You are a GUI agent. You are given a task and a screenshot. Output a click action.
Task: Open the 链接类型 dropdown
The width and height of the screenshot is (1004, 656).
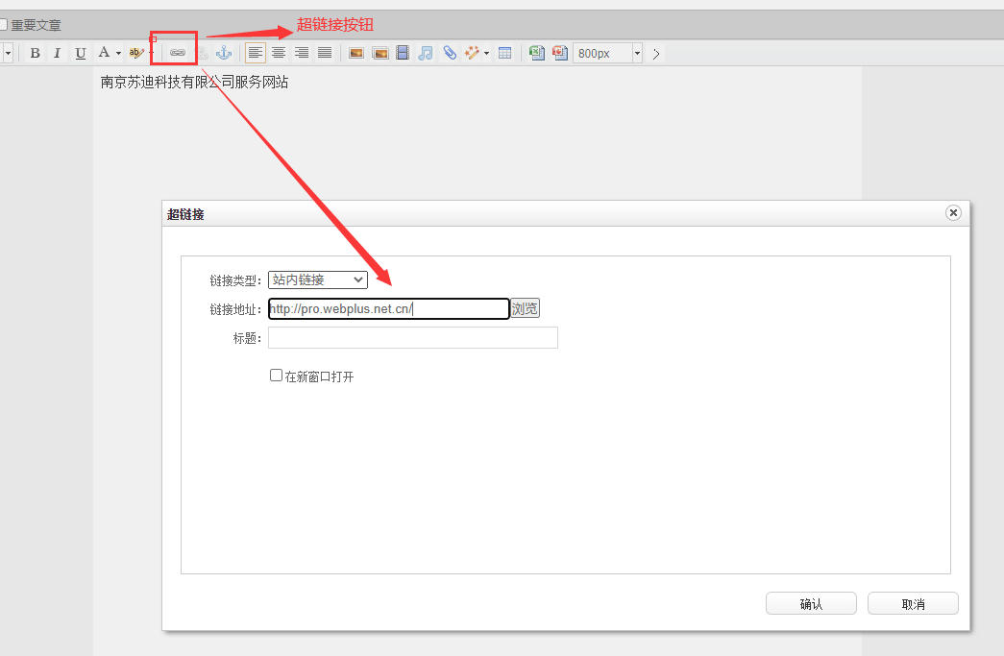(317, 279)
